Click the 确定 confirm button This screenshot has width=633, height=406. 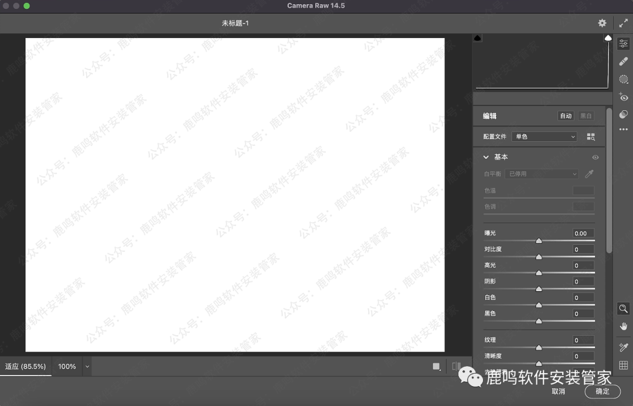click(x=603, y=391)
